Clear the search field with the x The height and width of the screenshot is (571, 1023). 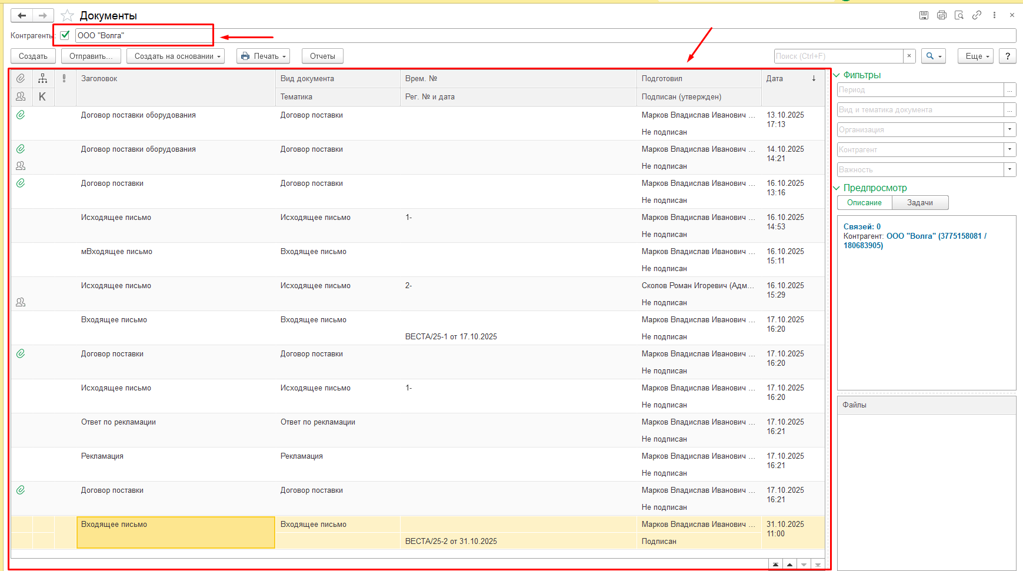click(909, 56)
